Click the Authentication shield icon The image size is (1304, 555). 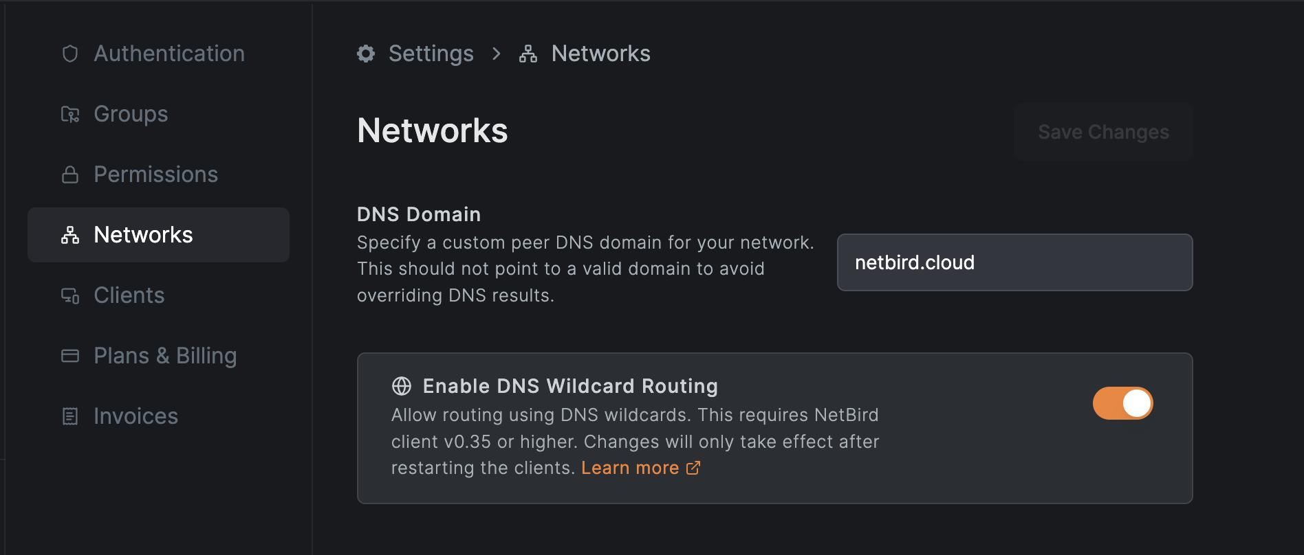coord(69,53)
